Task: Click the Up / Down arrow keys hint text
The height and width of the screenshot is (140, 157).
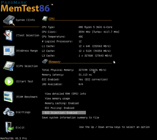Action: click(114, 127)
